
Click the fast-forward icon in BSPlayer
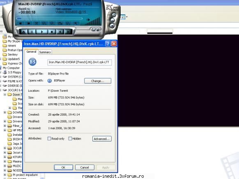tap(29, 23)
